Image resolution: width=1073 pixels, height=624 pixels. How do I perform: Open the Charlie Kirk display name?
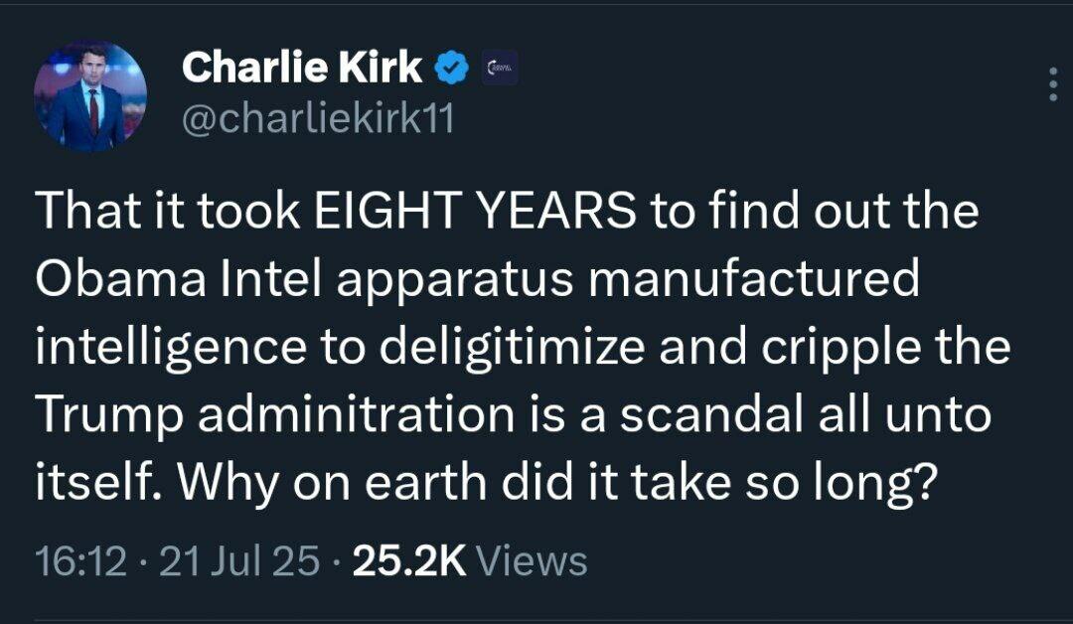[302, 68]
